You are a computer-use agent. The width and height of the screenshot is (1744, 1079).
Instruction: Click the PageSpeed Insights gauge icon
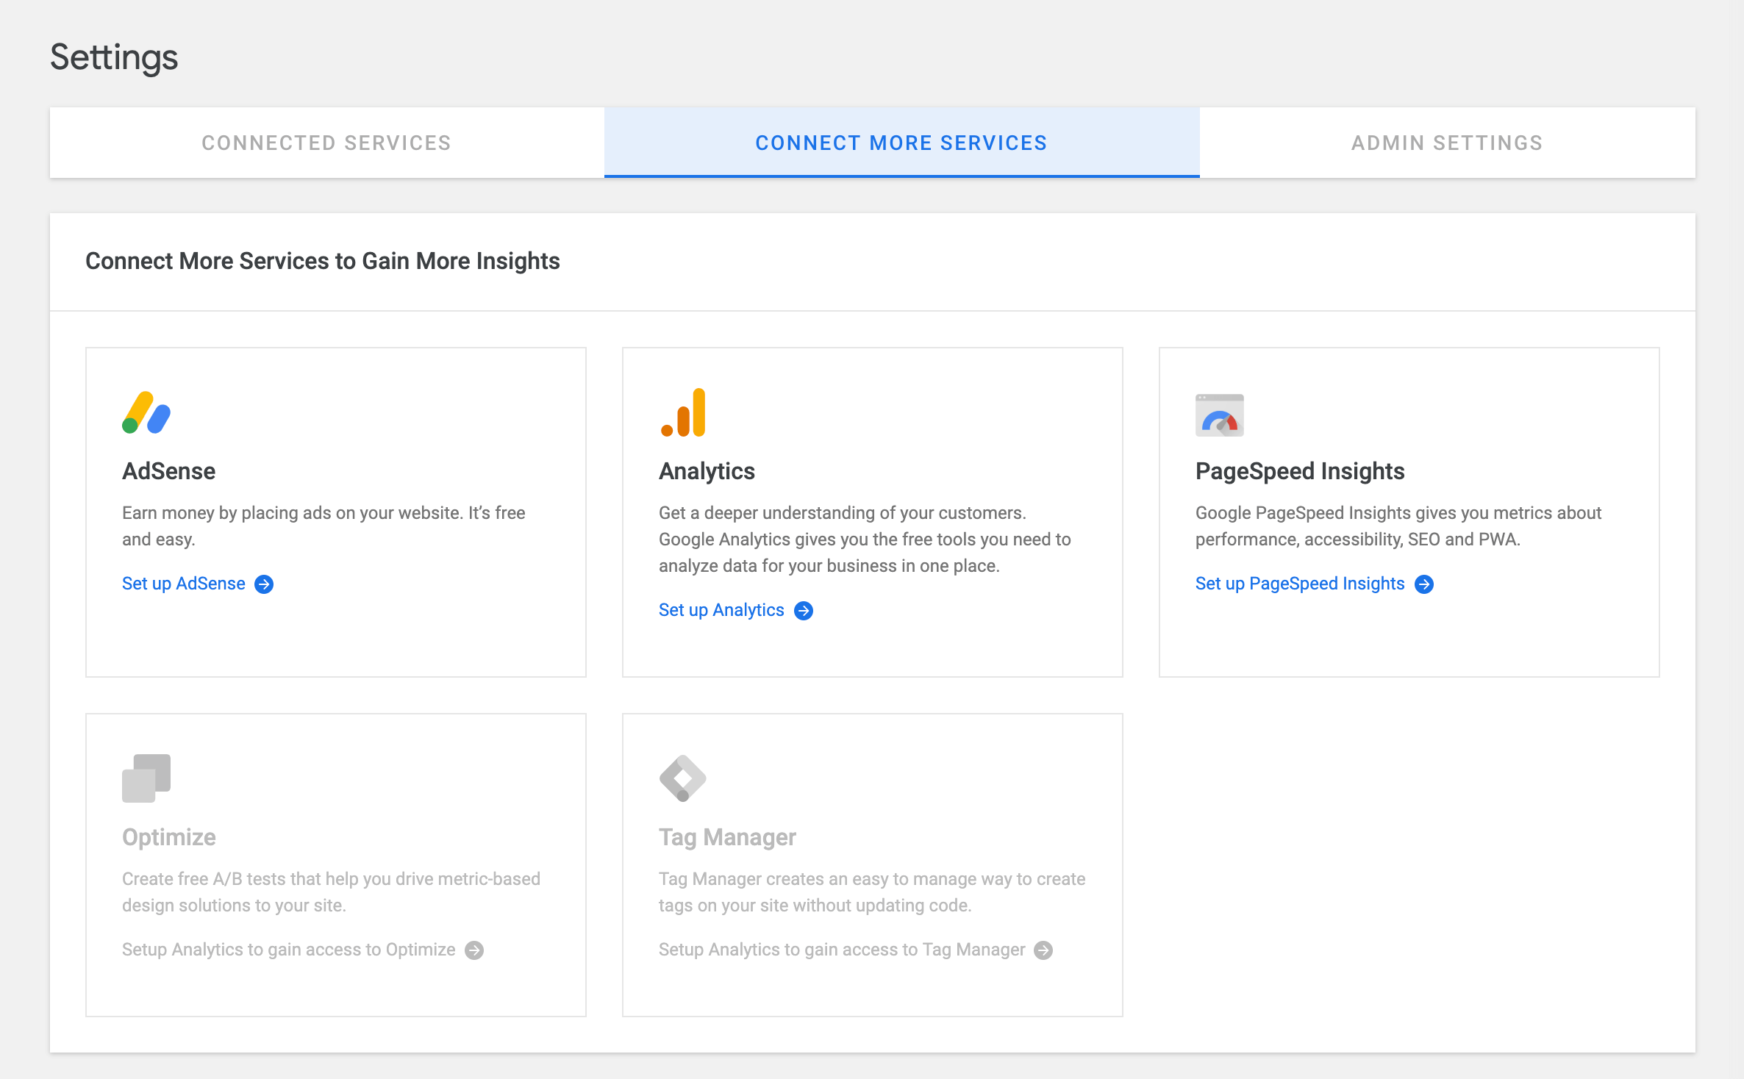[1219, 415]
